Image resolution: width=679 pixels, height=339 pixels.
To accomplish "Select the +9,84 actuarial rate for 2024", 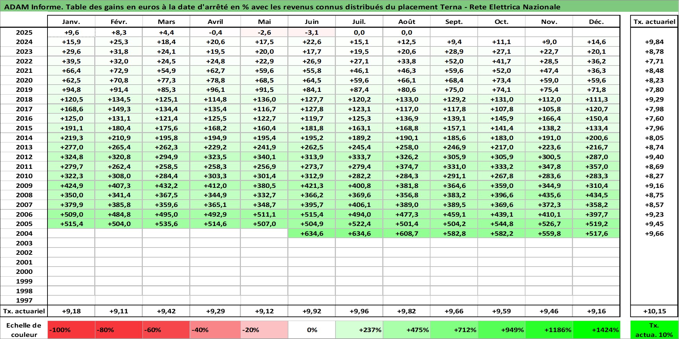I will (654, 42).
